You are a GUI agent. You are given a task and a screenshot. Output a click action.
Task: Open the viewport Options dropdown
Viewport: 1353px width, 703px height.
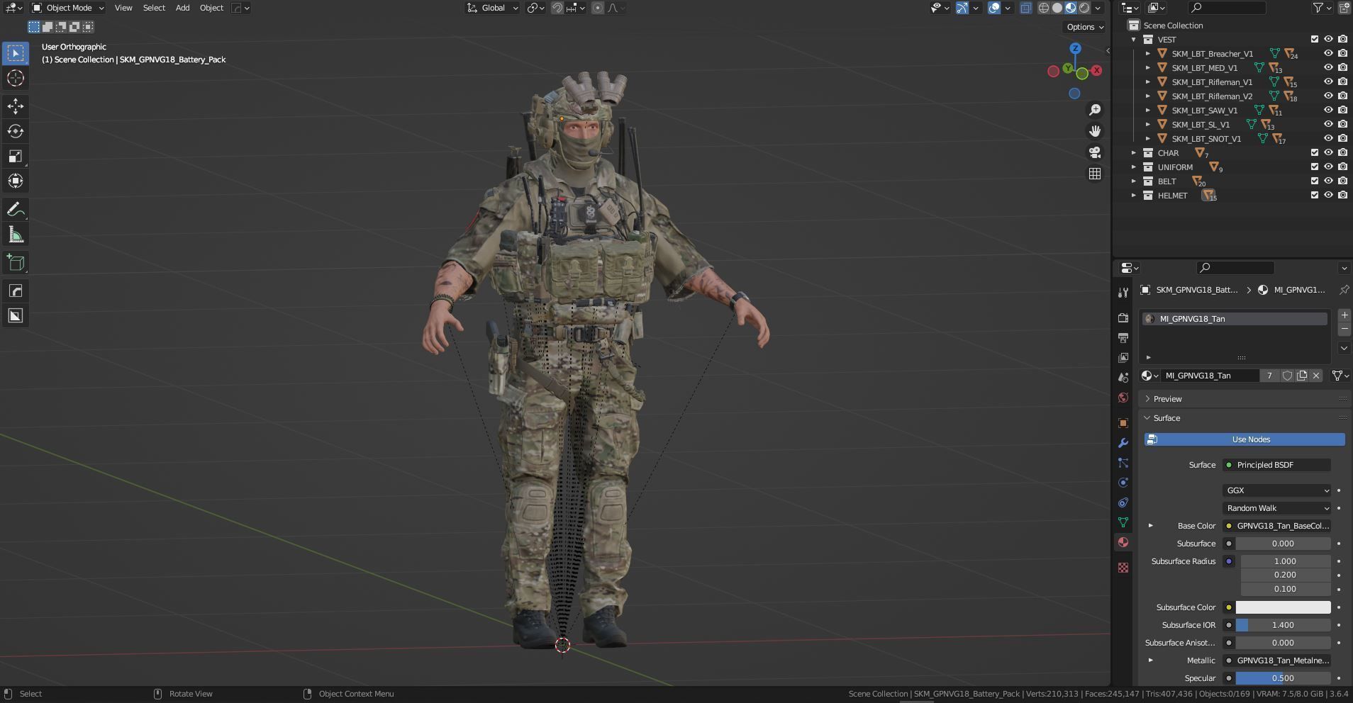pyautogui.click(x=1085, y=27)
